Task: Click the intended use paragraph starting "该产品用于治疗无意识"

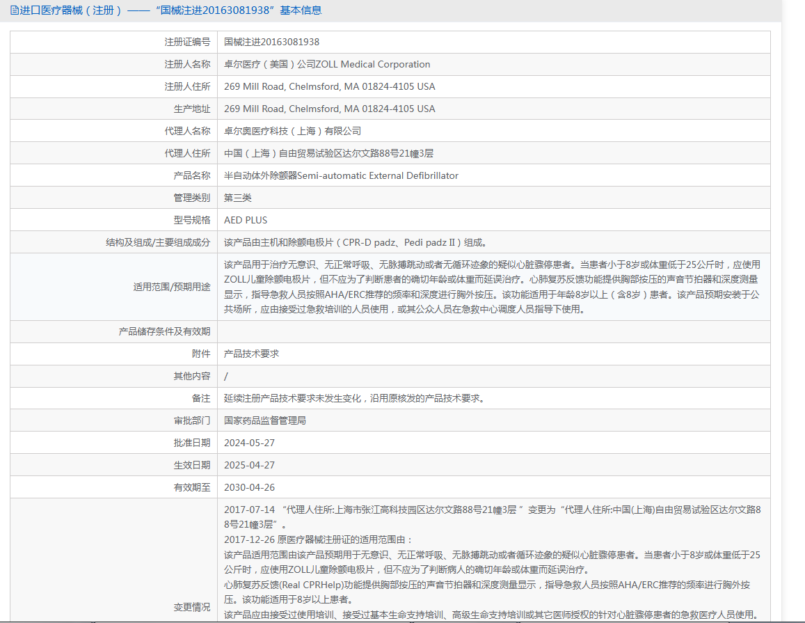Action: click(x=493, y=287)
